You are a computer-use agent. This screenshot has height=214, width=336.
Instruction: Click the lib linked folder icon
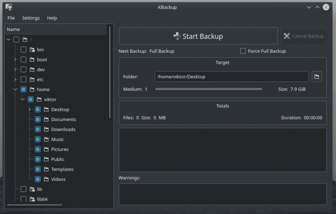pyautogui.click(x=32, y=189)
